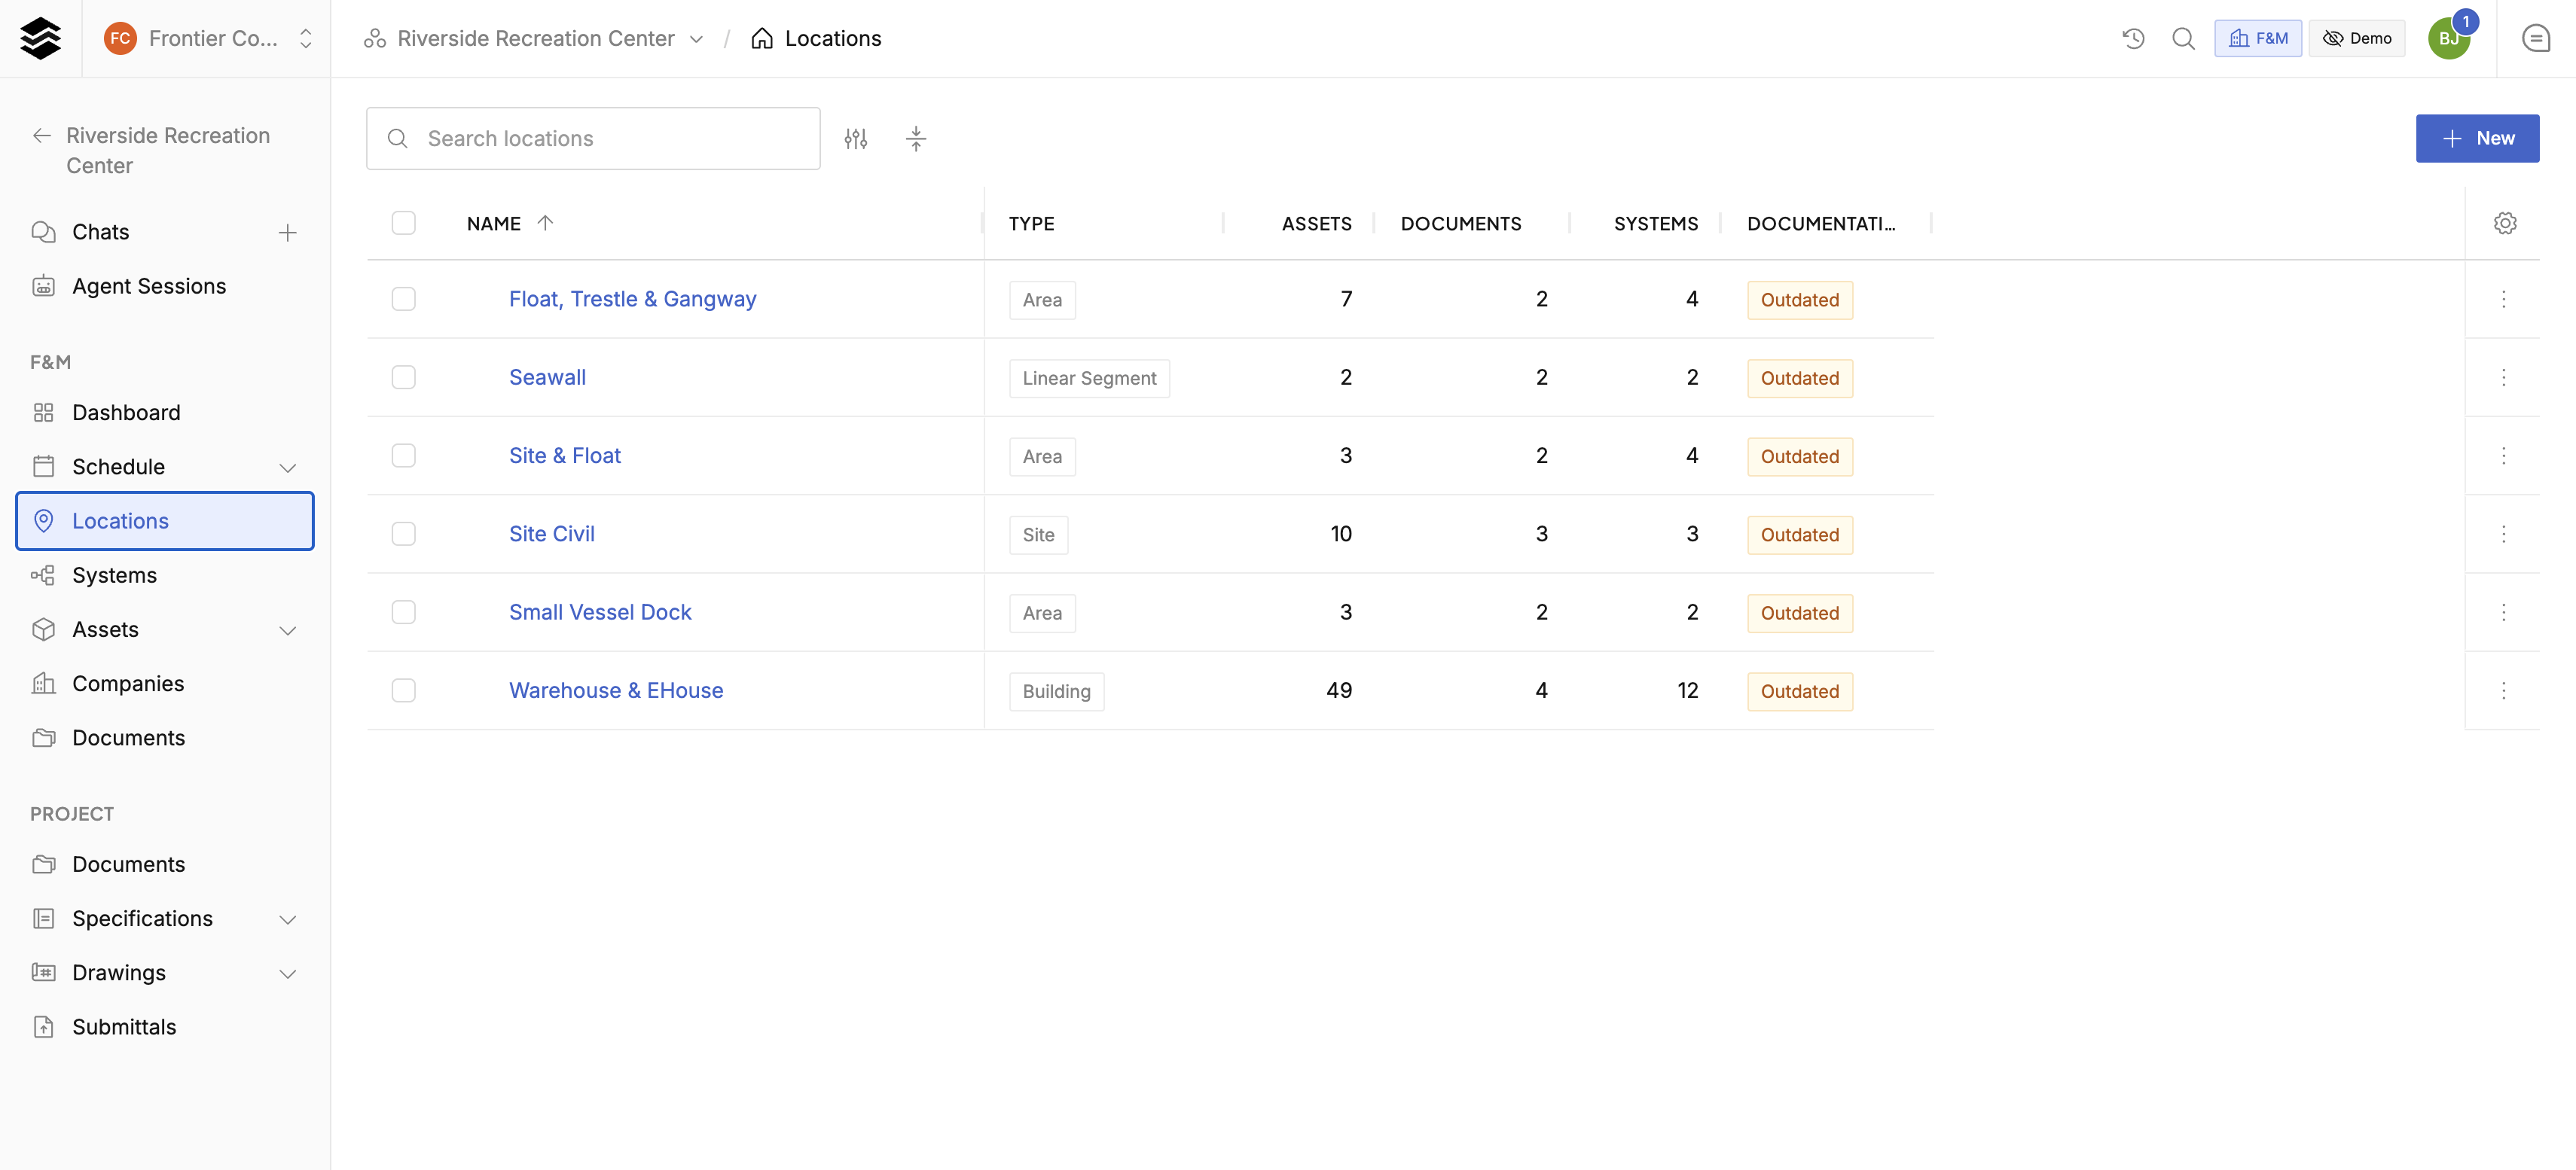Click the home icon in breadcrumb
2576x1170 pixels.
(762, 38)
